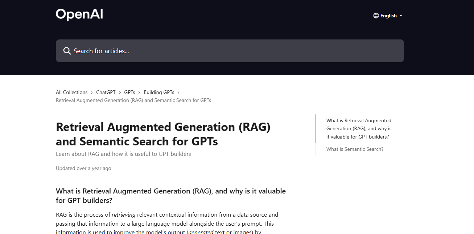Click the 'What is Retrieval Augmented Generation' section heading
The image size is (474, 234).
pos(171,196)
